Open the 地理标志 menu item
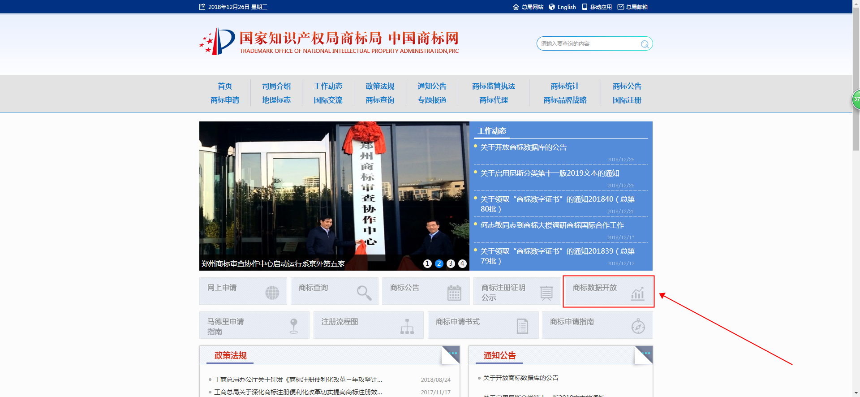The height and width of the screenshot is (397, 860). pos(276,100)
